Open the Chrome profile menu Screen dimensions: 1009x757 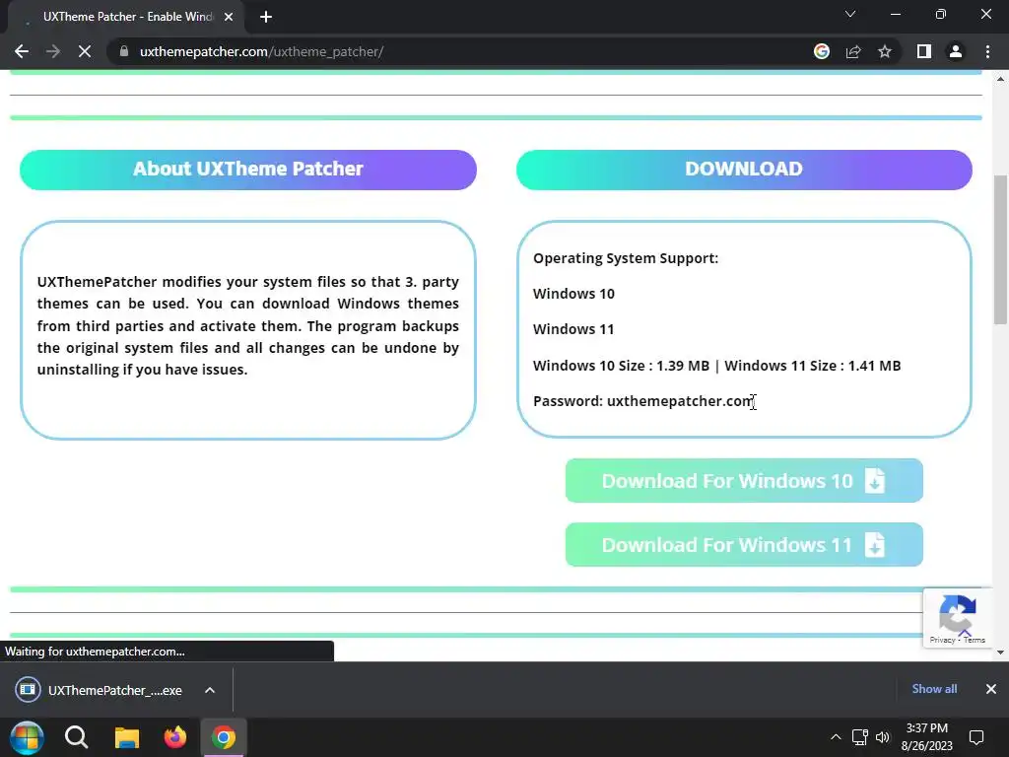pos(956,51)
